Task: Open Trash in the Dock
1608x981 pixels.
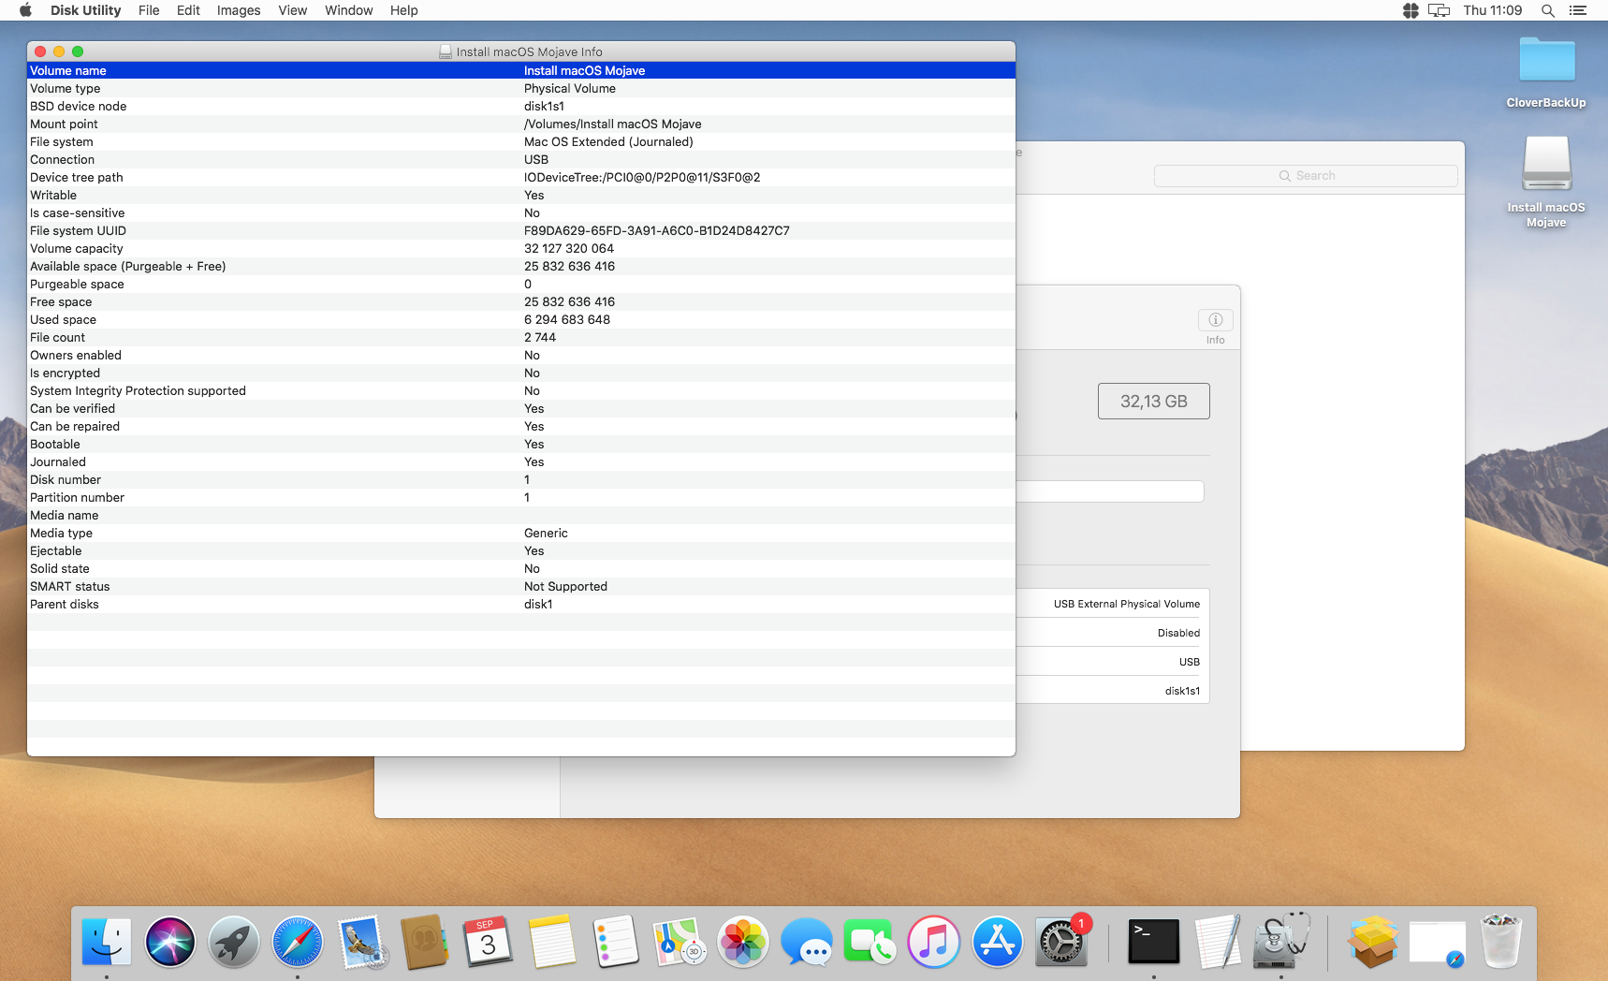Action: pyautogui.click(x=1500, y=942)
